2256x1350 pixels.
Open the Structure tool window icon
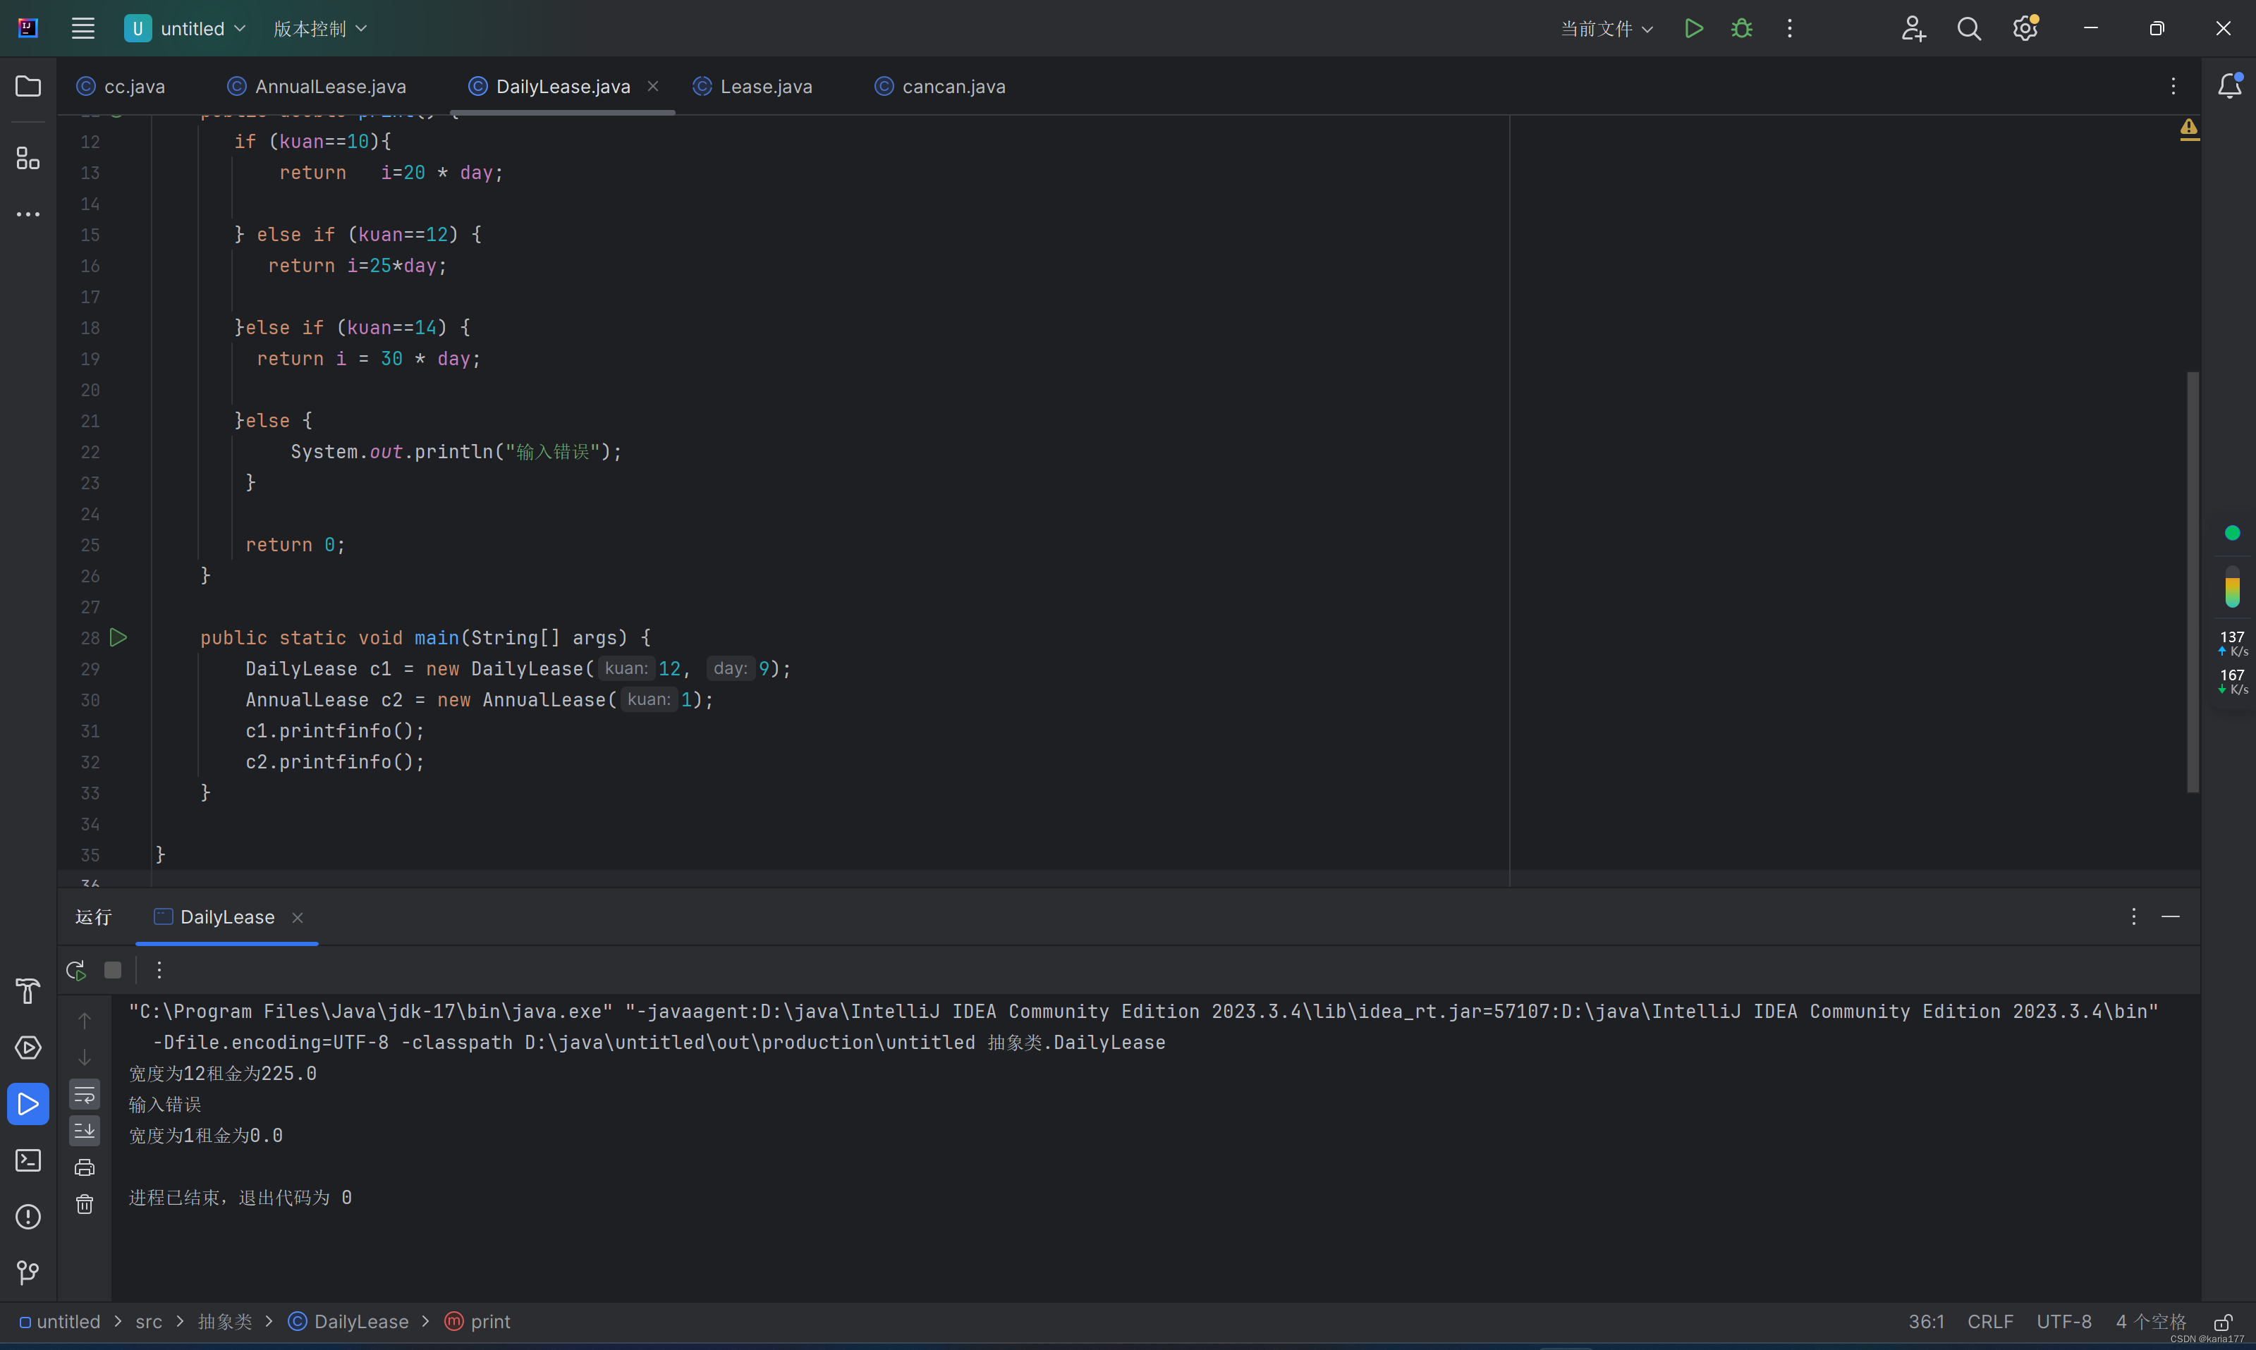point(28,159)
